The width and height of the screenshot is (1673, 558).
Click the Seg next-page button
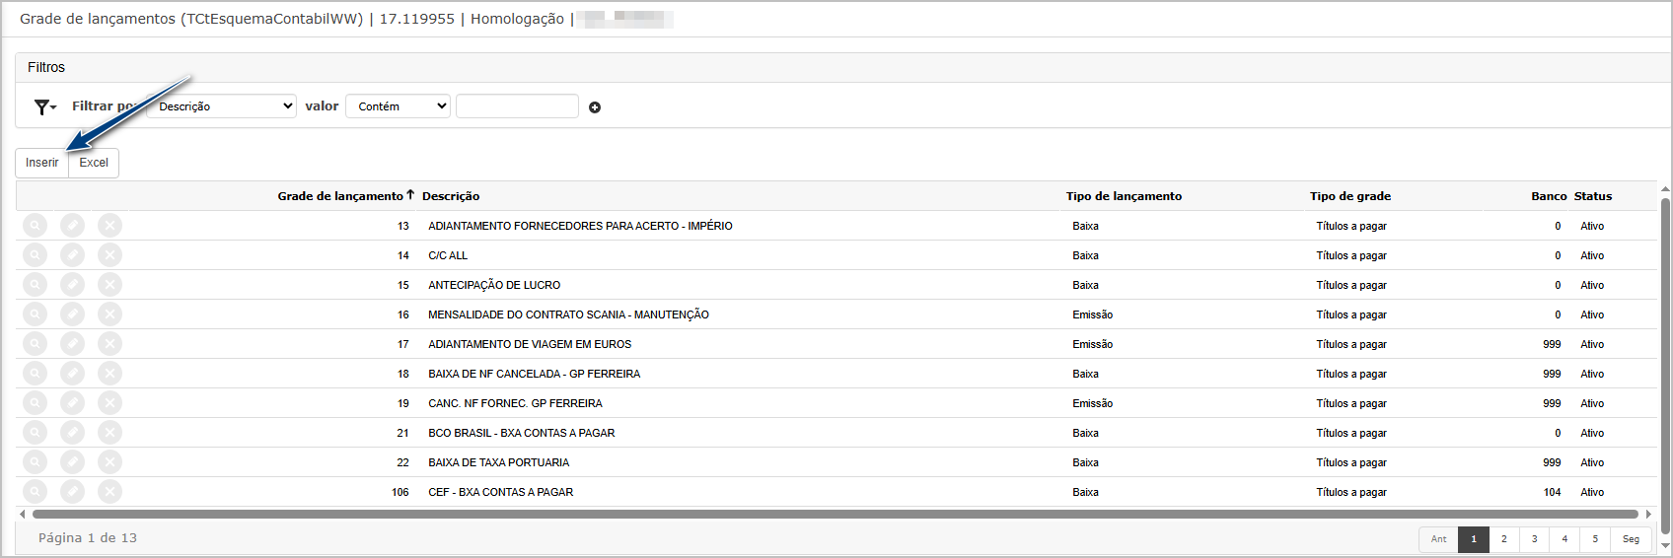1631,539
